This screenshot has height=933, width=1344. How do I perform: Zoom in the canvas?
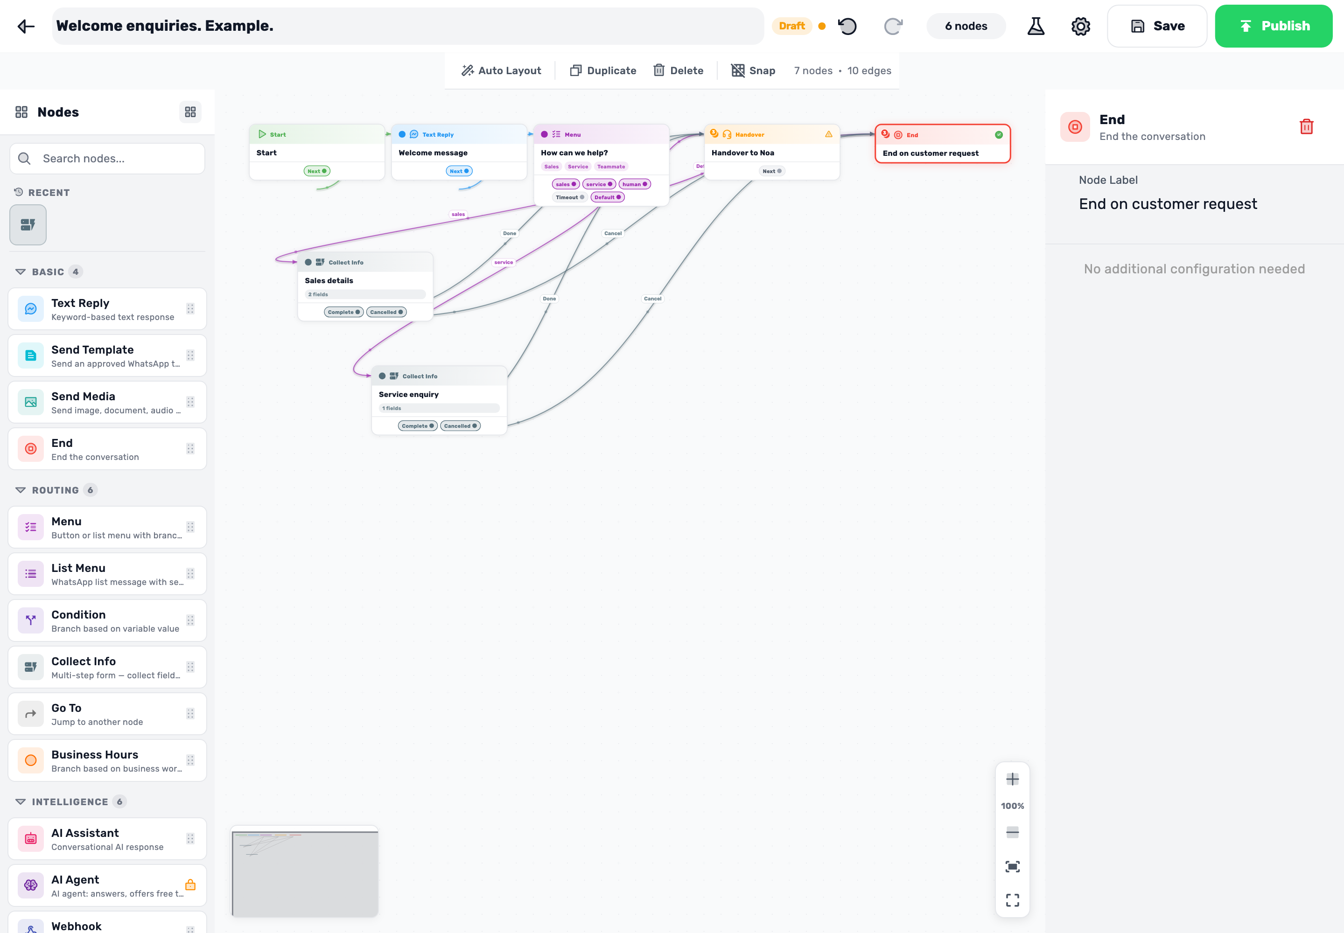pyautogui.click(x=1012, y=779)
